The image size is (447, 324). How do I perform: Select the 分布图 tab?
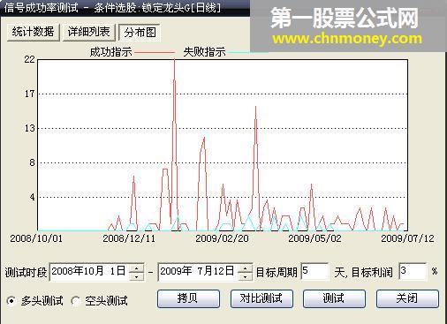pyautogui.click(x=140, y=33)
